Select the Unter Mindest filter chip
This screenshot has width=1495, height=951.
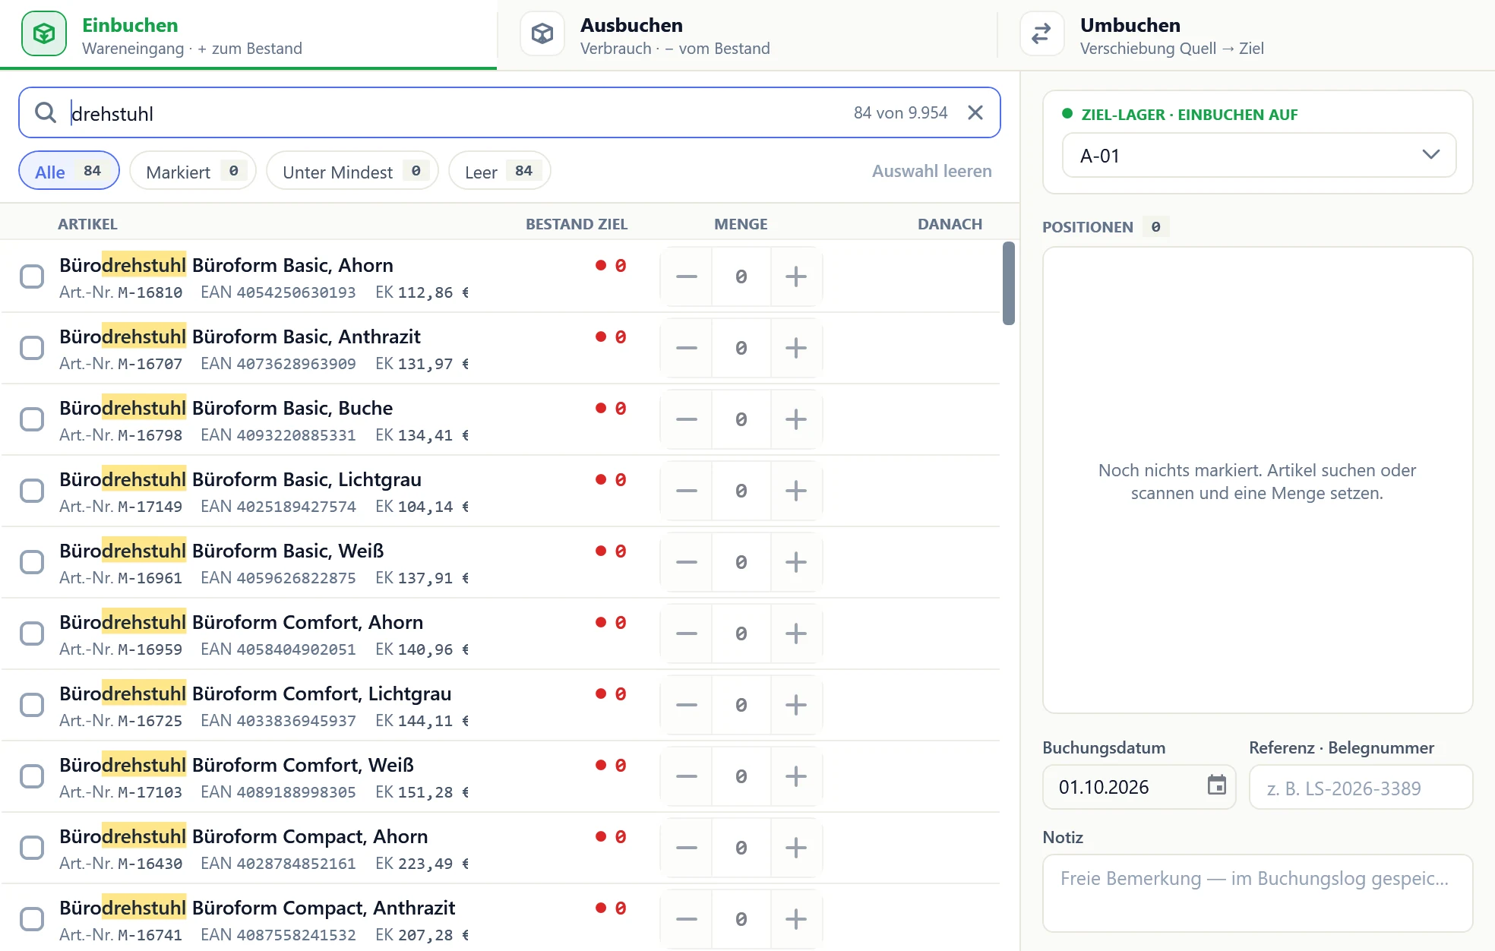(x=352, y=171)
